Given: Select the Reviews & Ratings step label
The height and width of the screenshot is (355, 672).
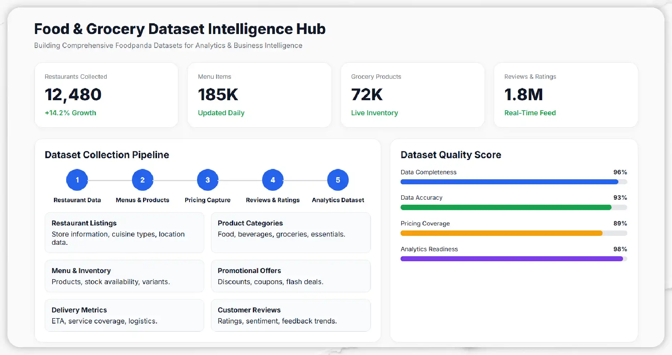Looking at the screenshot, I should point(273,200).
